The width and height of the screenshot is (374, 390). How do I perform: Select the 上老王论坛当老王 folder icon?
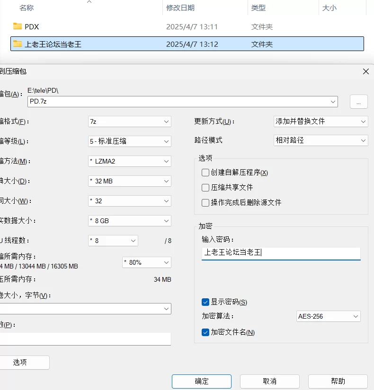tap(18, 44)
